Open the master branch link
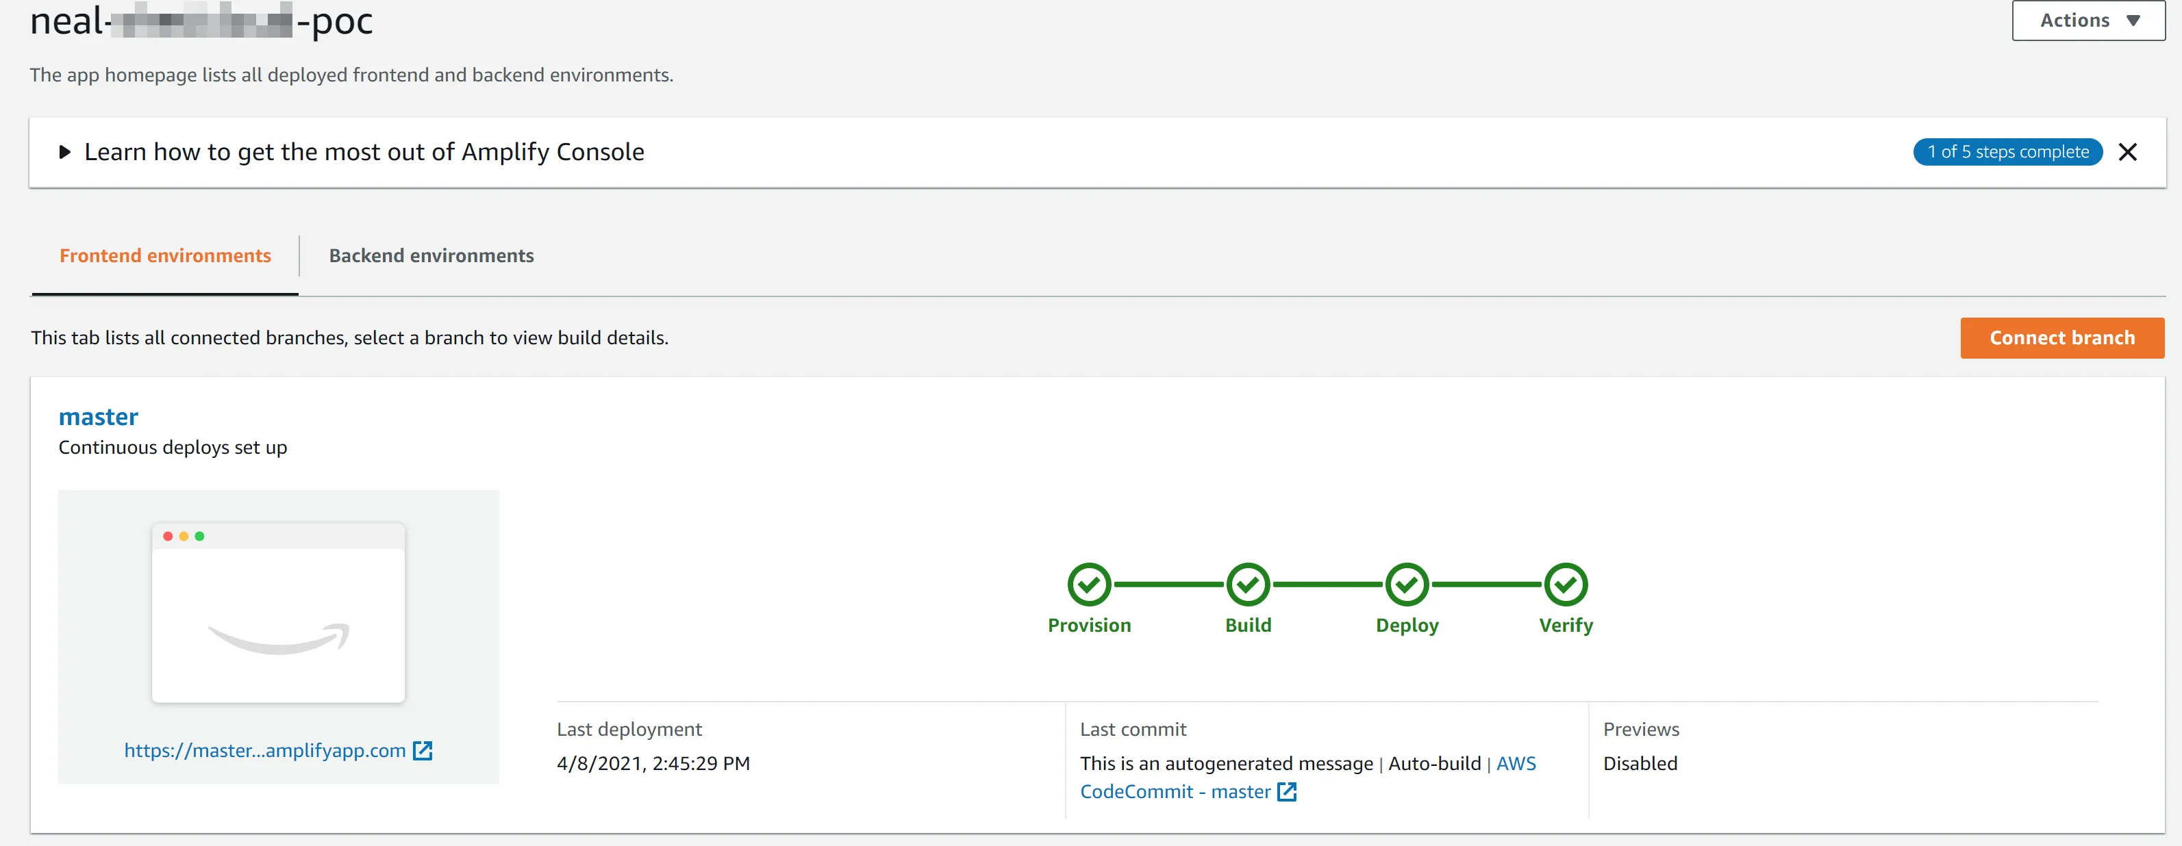The width and height of the screenshot is (2182, 846). tap(98, 417)
